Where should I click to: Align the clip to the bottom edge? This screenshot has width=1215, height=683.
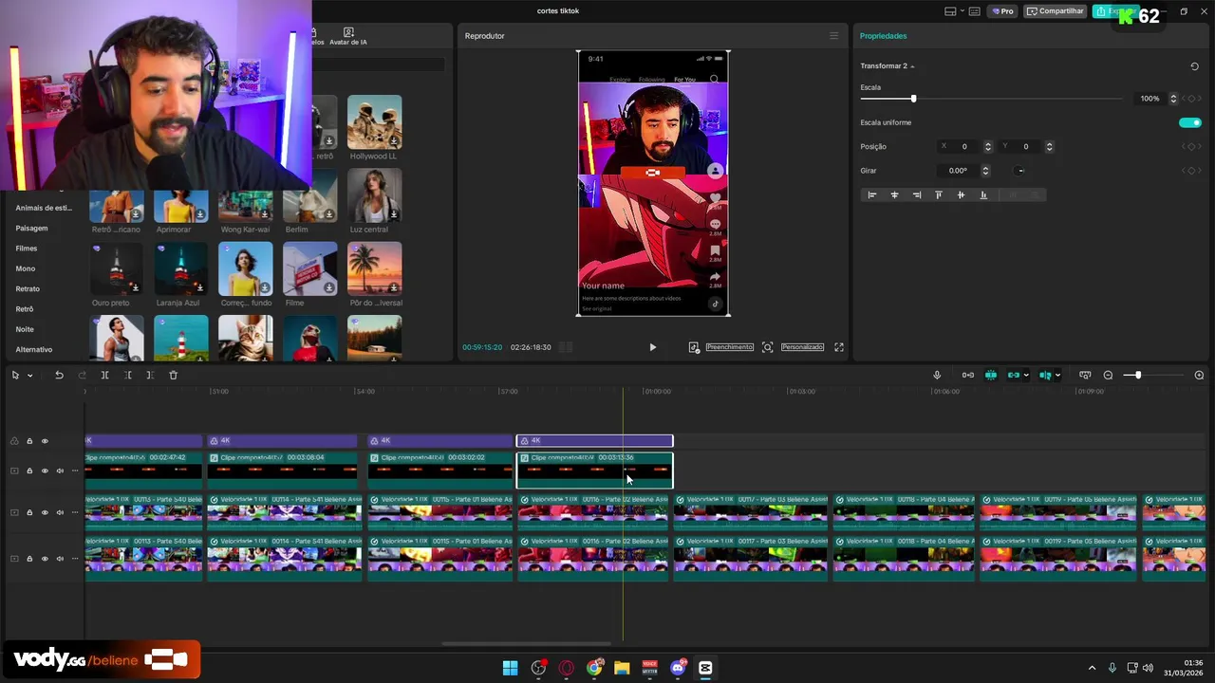(x=983, y=195)
